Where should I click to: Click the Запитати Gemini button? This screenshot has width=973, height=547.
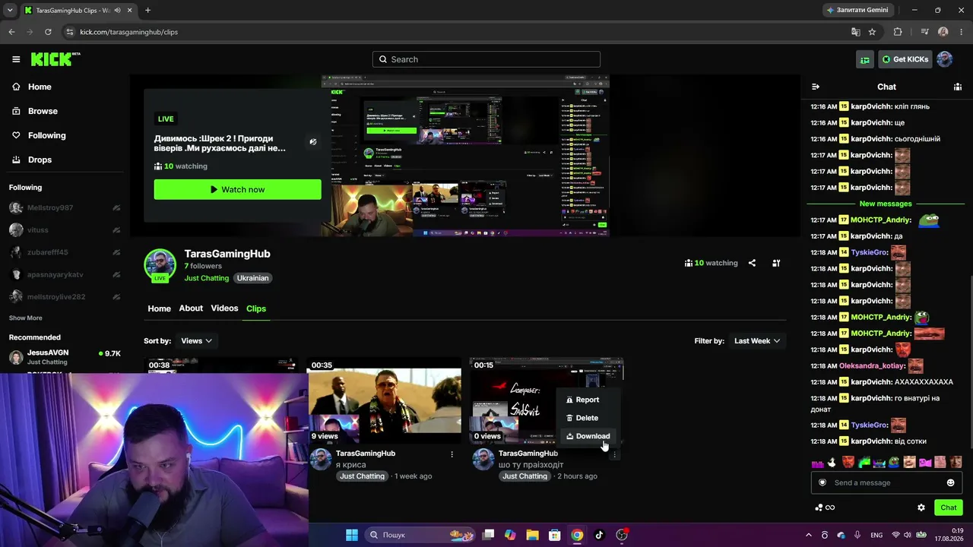click(x=859, y=10)
